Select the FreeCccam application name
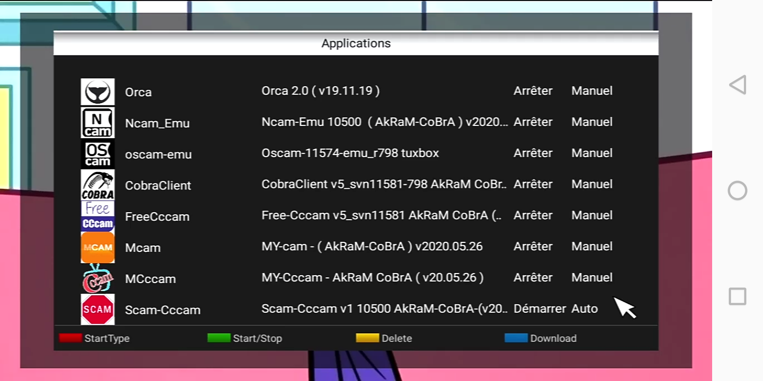763x381 pixels. click(157, 217)
